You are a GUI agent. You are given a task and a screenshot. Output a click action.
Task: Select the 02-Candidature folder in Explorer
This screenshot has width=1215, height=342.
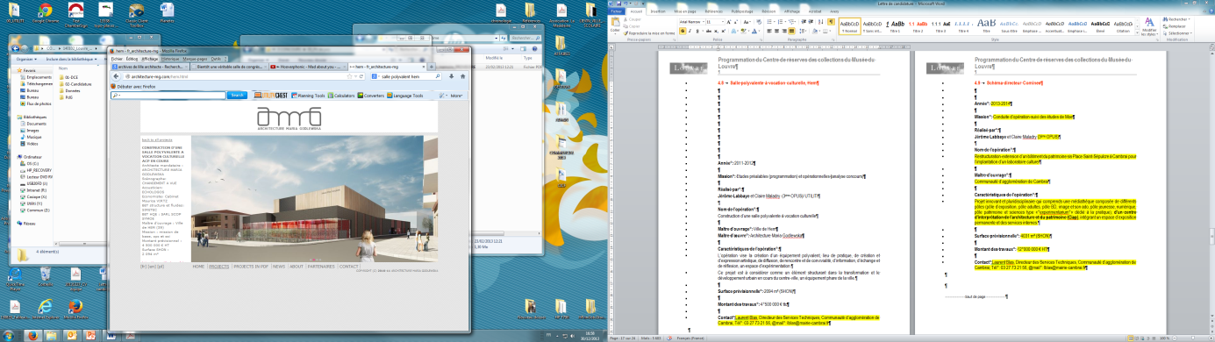point(76,84)
